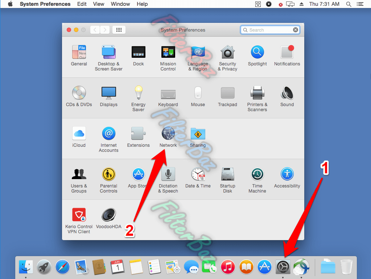Click the back navigation arrow
The height and width of the screenshot is (279, 371).
pos(95,30)
